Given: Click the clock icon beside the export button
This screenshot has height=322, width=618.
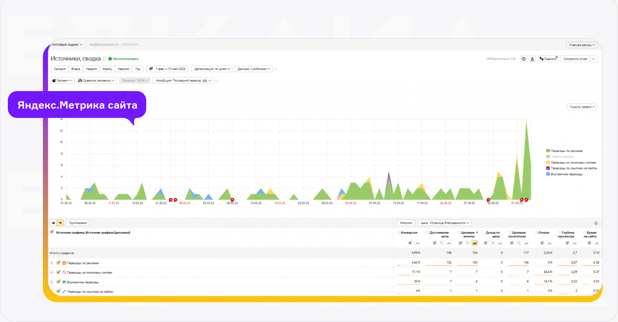Looking at the screenshot, I should (x=523, y=59).
